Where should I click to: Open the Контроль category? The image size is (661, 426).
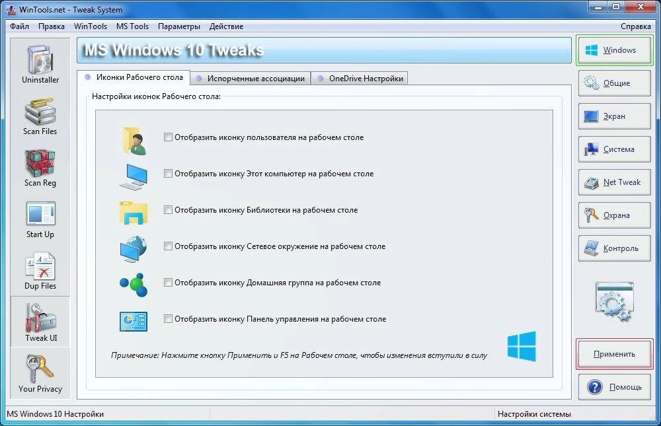click(614, 248)
